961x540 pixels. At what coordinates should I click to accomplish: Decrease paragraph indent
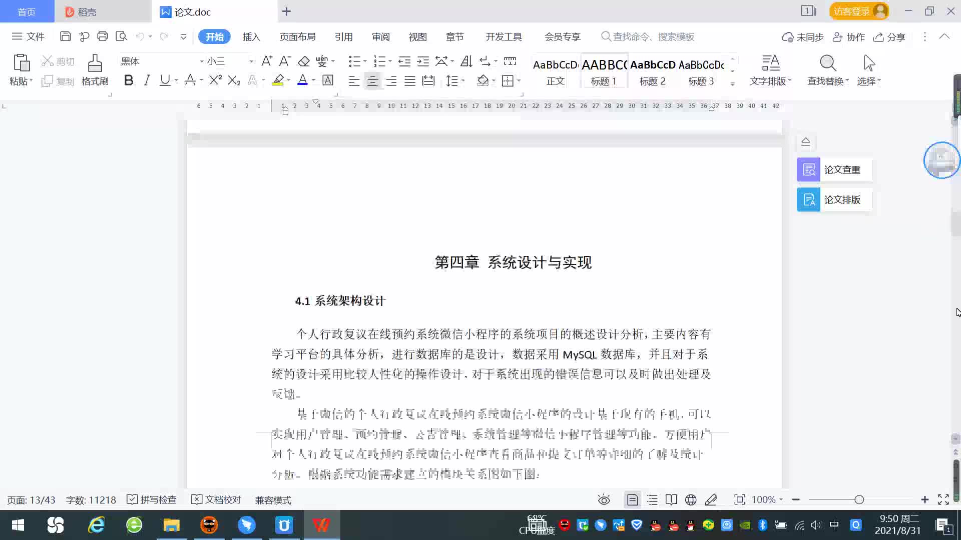pyautogui.click(x=404, y=61)
